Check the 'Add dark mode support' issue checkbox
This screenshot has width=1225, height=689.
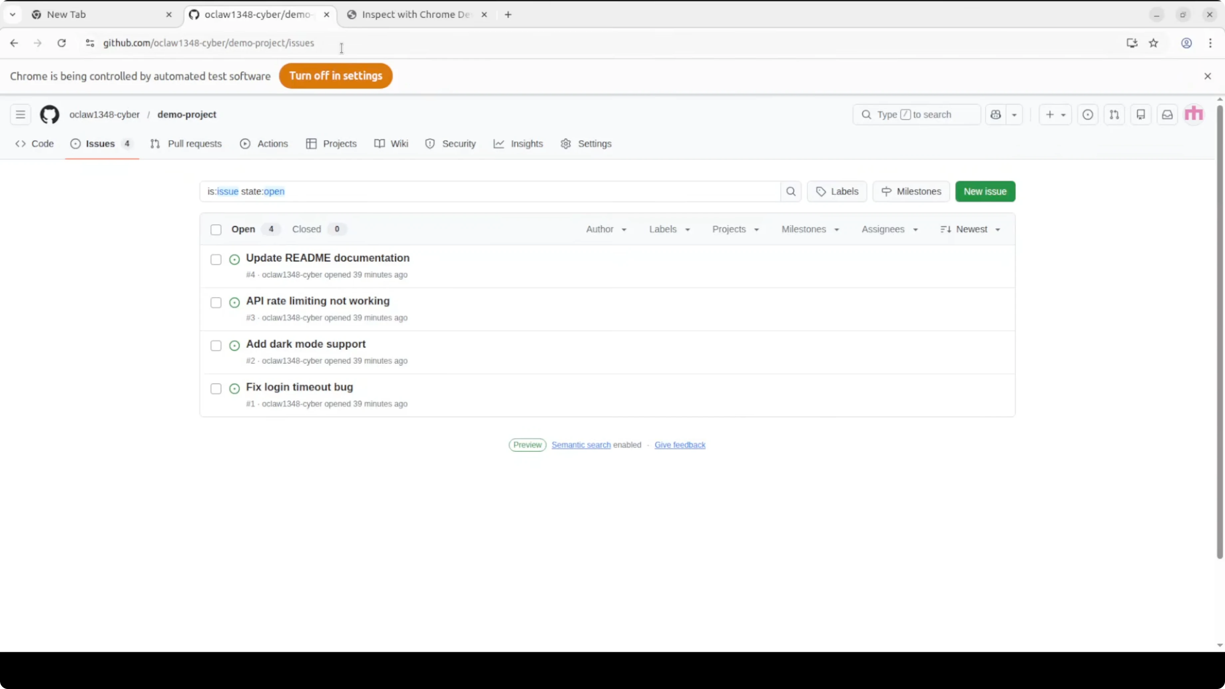[215, 346]
